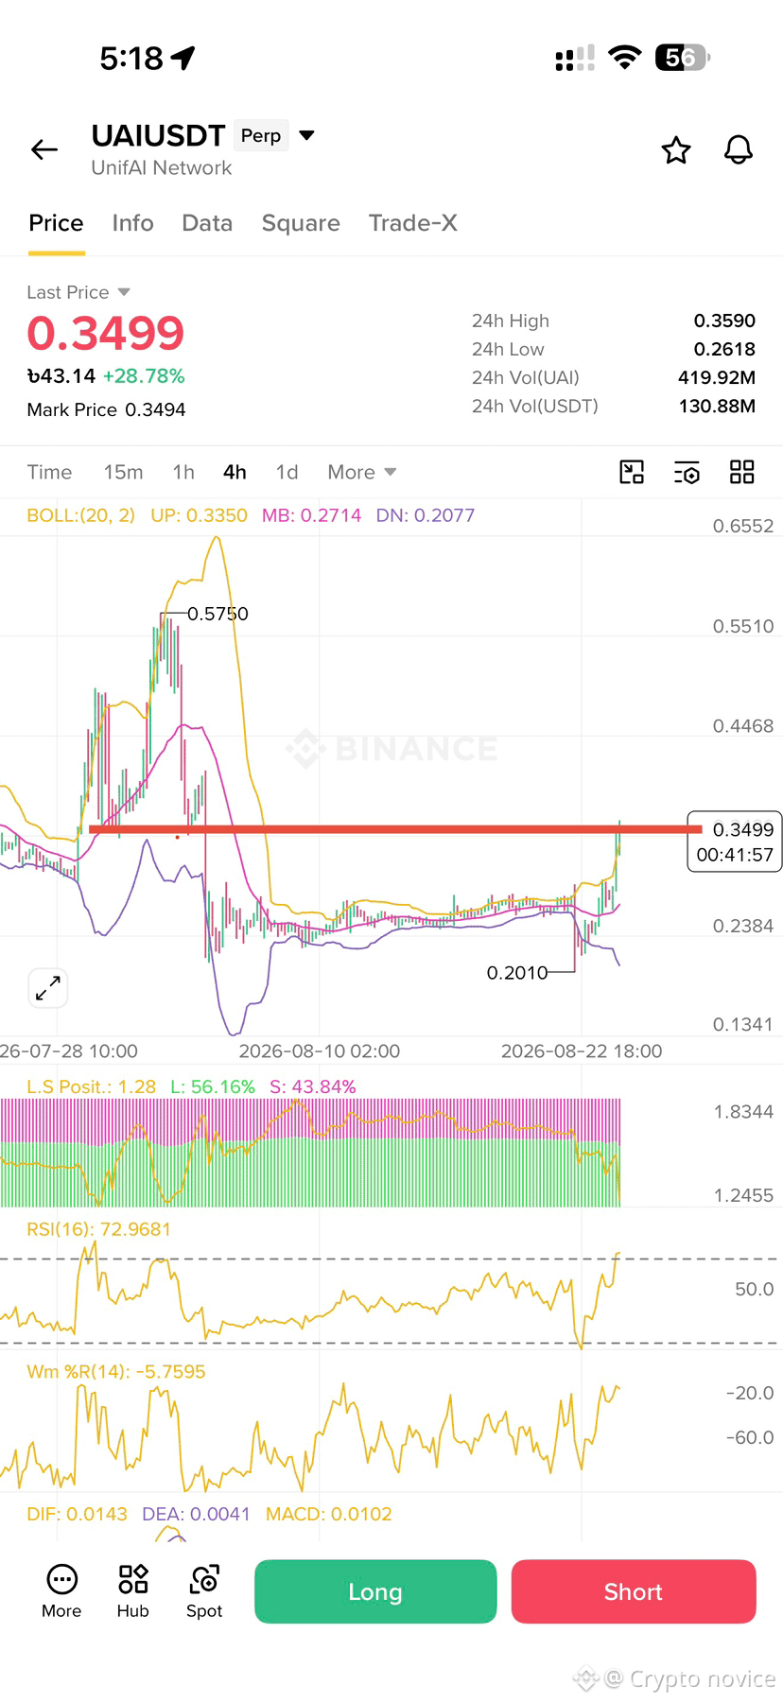Tap Mark Price 0.3494 text
The image size is (783, 1702).
coord(106,409)
